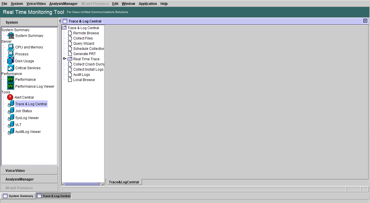This screenshot has height=203, width=370.
Task: Click the System drawer header button
Action: coord(29,22)
